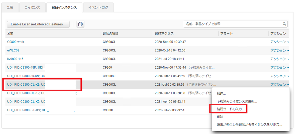The height and width of the screenshot is (134, 303).
Task: Click the 最終アクセス column header
Action: [164, 34]
